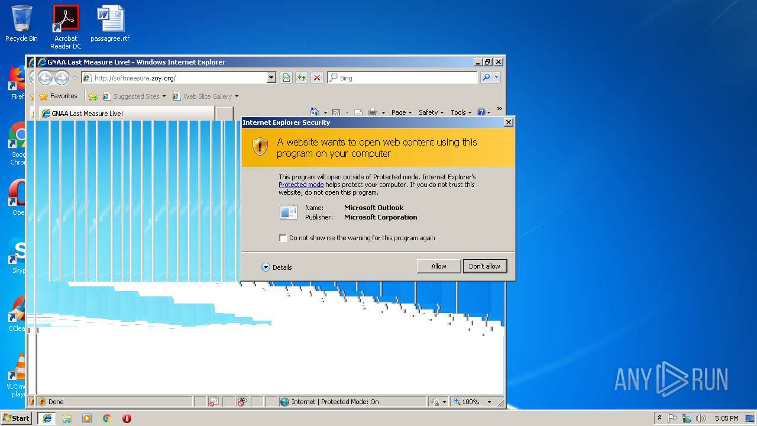757x426 pixels.
Task: Click the Allow button in the security dialog
Action: tap(438, 266)
